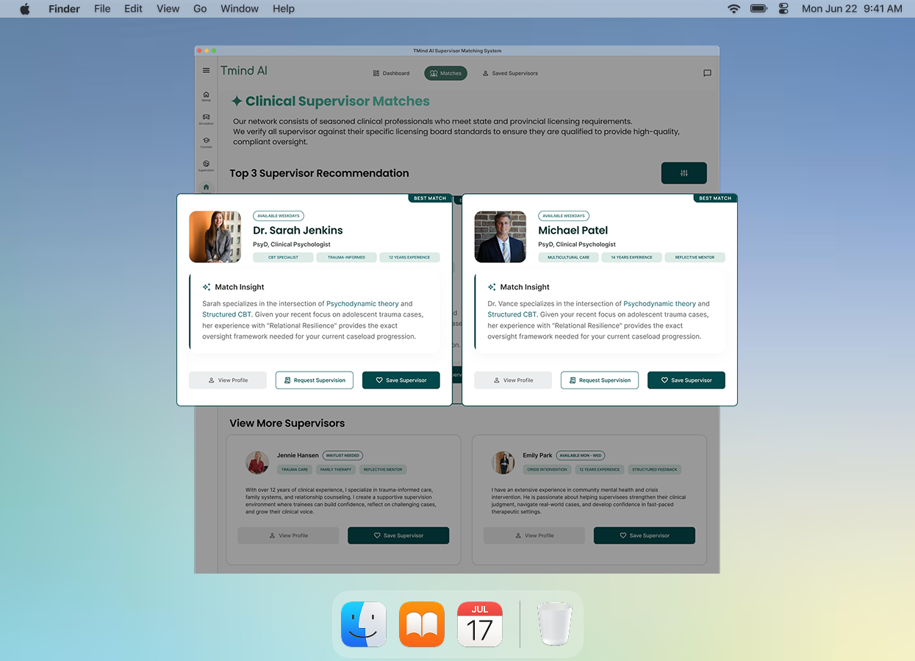Open the Window menu in menu bar
The width and height of the screenshot is (915, 661).
pos(240,9)
